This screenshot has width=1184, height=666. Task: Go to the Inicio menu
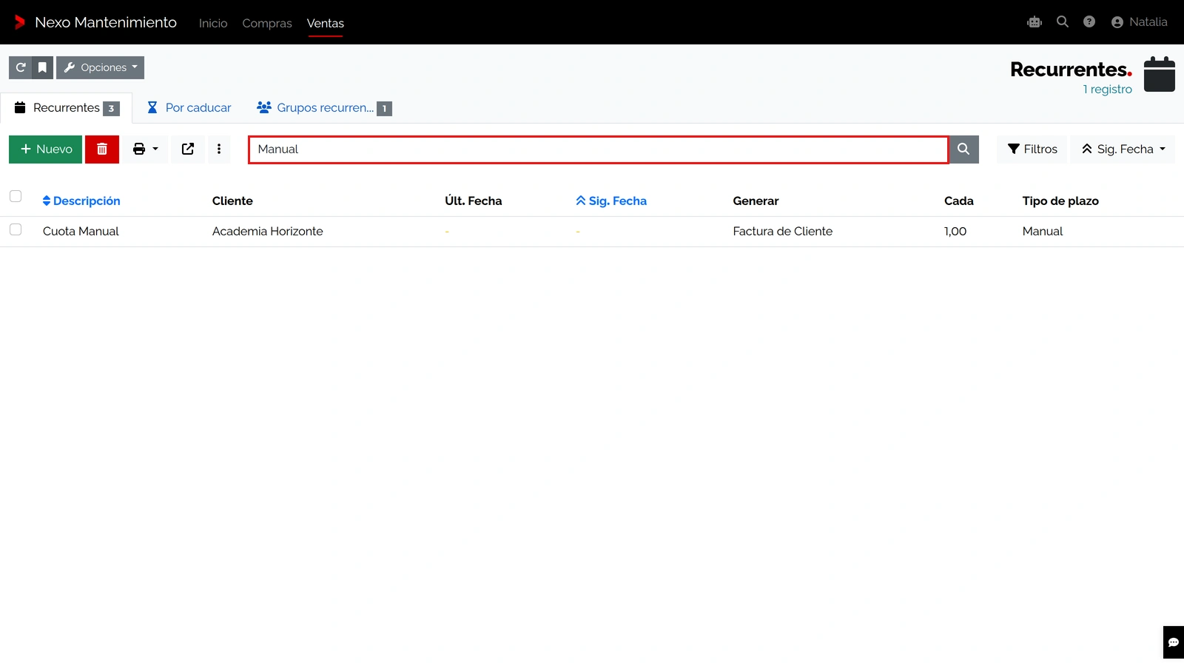tap(213, 23)
